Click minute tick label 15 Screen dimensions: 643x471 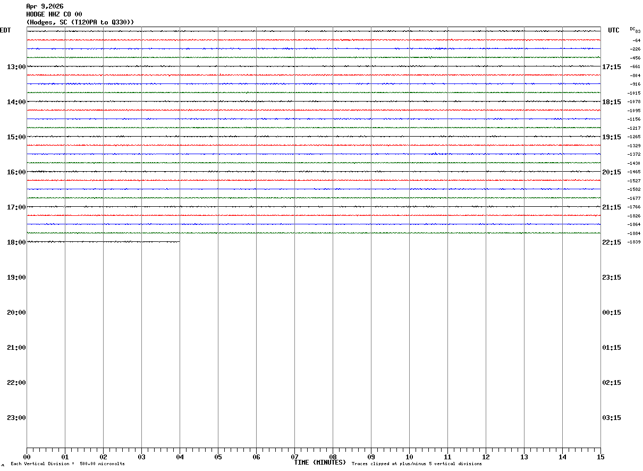coord(600,457)
